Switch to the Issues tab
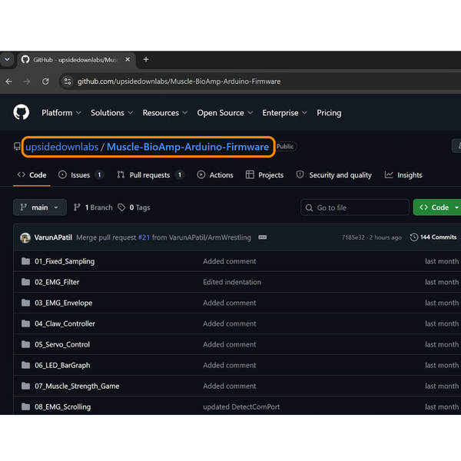 [x=81, y=175]
